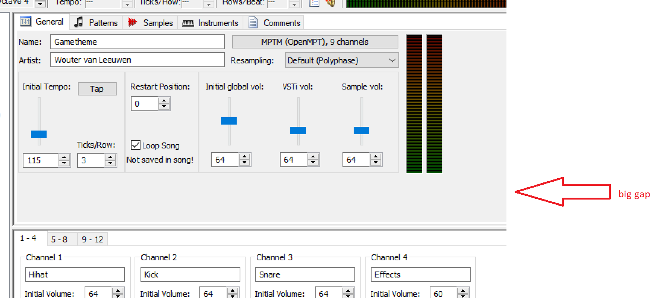660x298 pixels.
Task: Increase VSTi vol with the up arrow
Action: (x=313, y=157)
